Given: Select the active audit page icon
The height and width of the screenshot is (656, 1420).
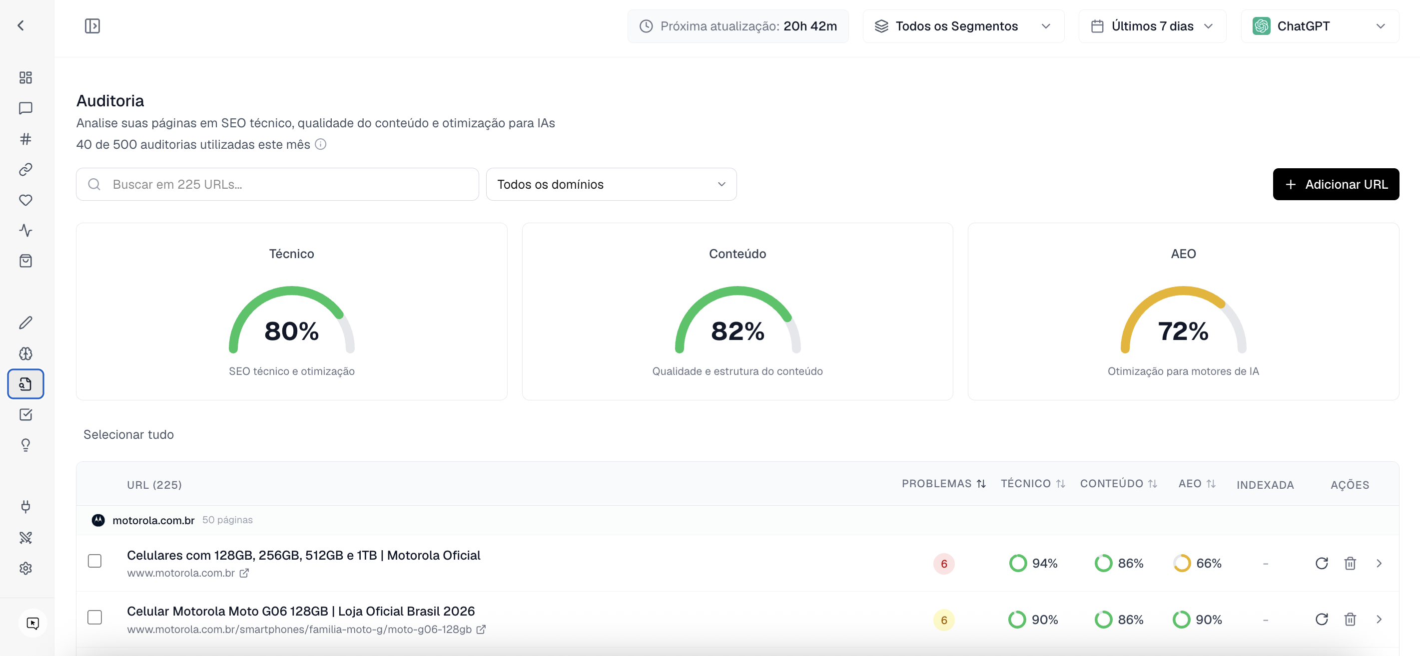Looking at the screenshot, I should click(25, 384).
